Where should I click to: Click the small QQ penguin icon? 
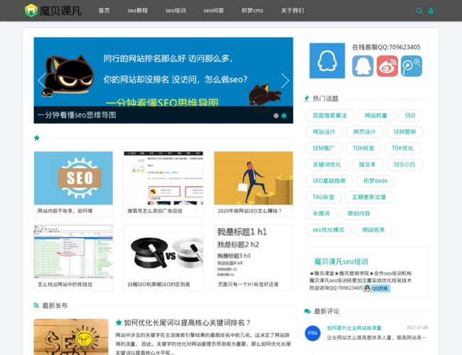(362, 66)
